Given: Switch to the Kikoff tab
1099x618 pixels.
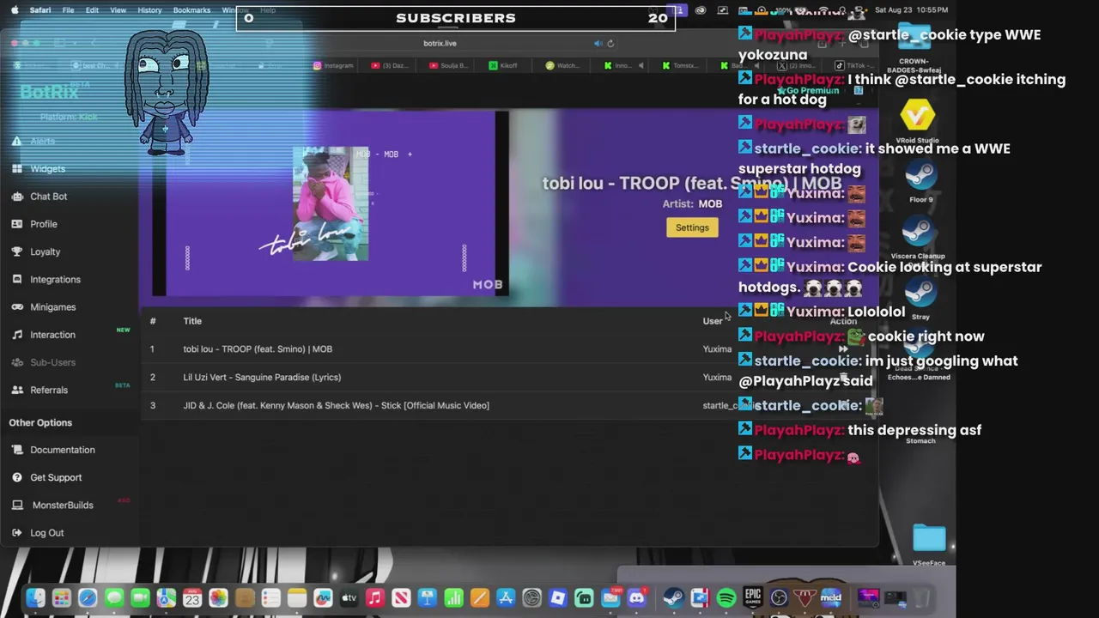Looking at the screenshot, I should pyautogui.click(x=503, y=65).
